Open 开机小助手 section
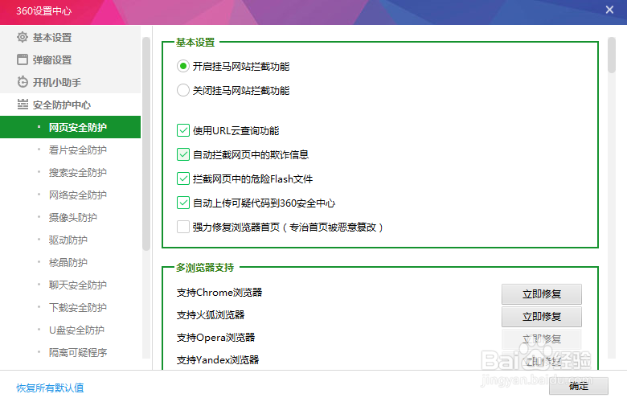The width and height of the screenshot is (627, 402). tap(71, 82)
